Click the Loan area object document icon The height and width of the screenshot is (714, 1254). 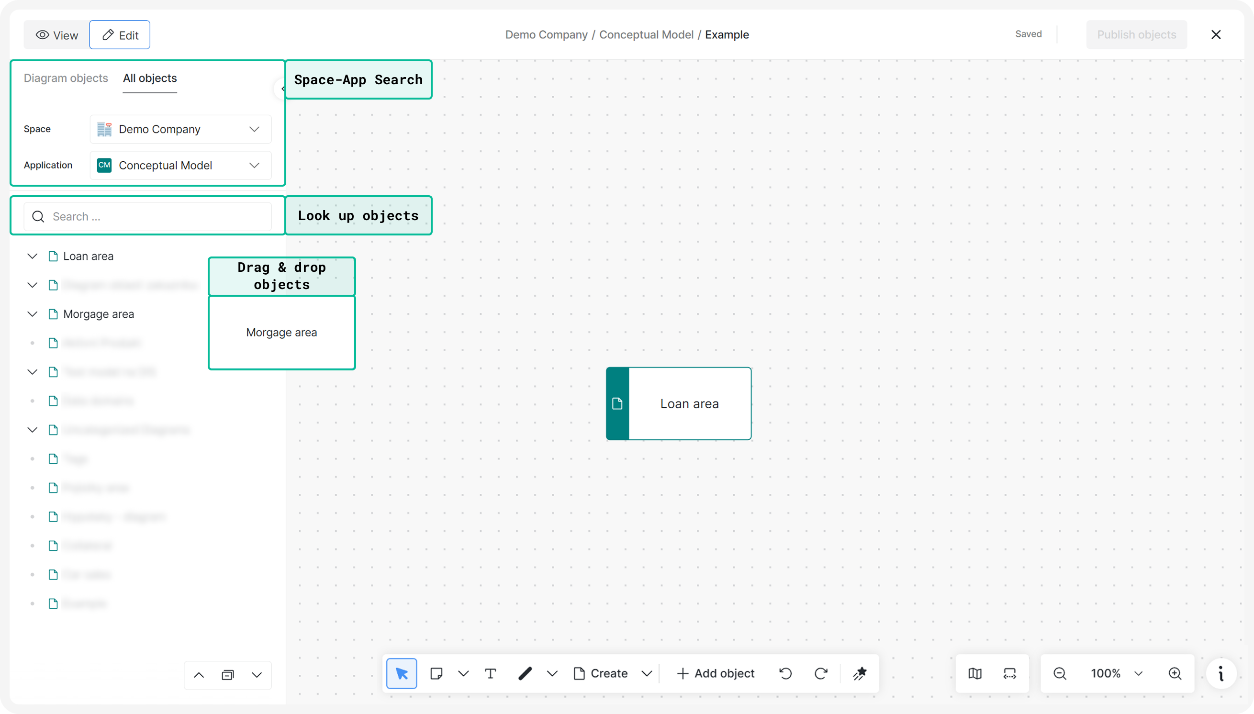click(617, 403)
